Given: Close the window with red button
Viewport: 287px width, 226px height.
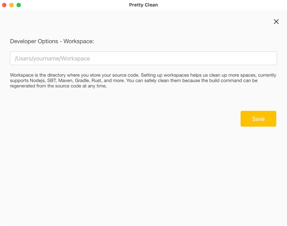Looking at the screenshot, I should (x=4, y=5).
